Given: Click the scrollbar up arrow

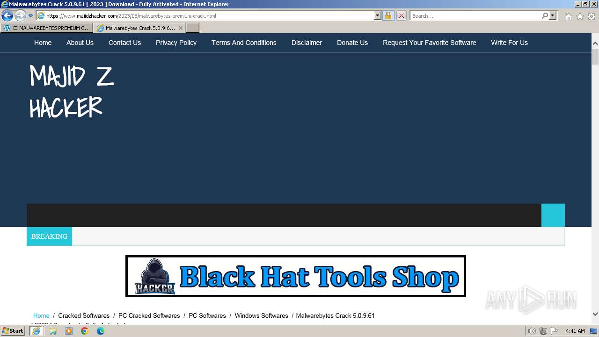Looking at the screenshot, I should [x=595, y=44].
